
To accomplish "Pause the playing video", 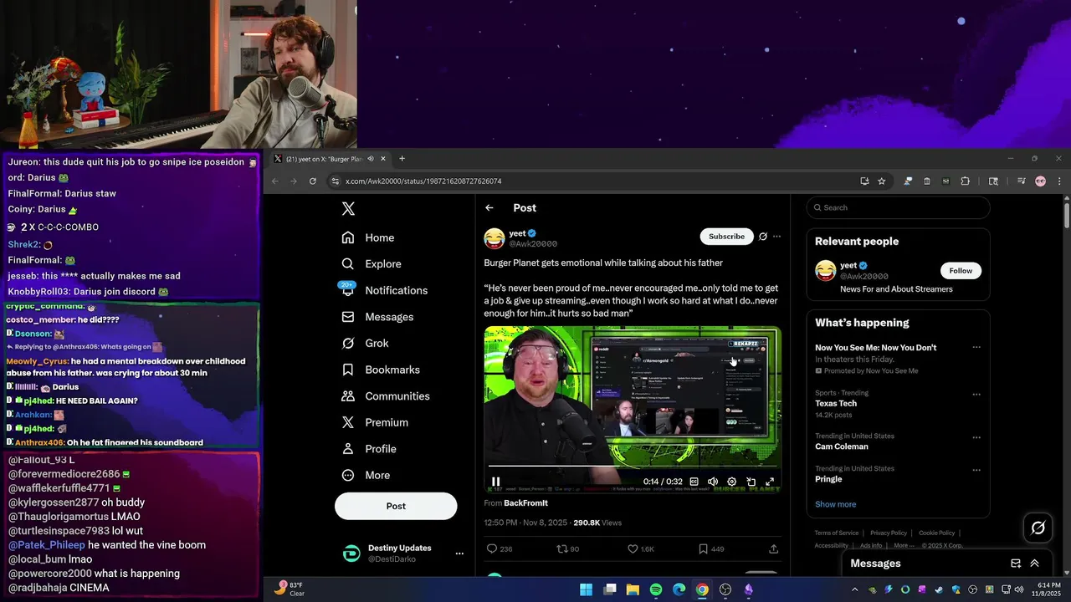I will 495,482.
